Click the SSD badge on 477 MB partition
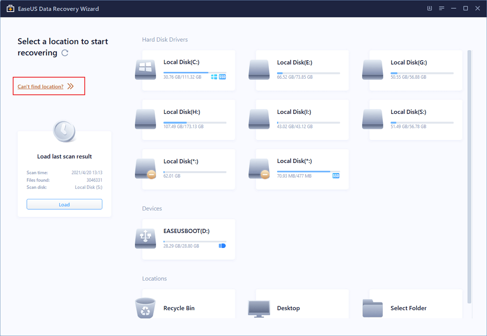The width and height of the screenshot is (487, 336). pos(336,176)
